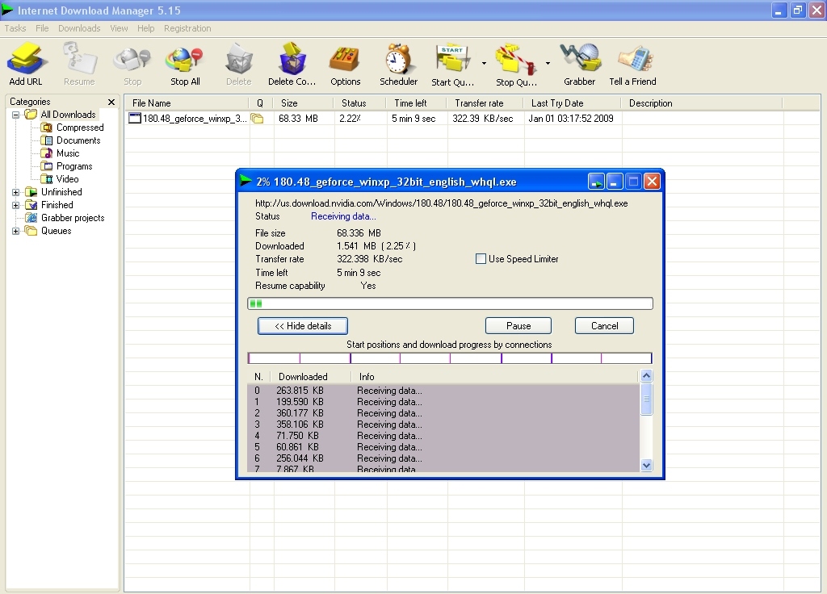Cancel the current download
827x594 pixels.
click(x=604, y=326)
